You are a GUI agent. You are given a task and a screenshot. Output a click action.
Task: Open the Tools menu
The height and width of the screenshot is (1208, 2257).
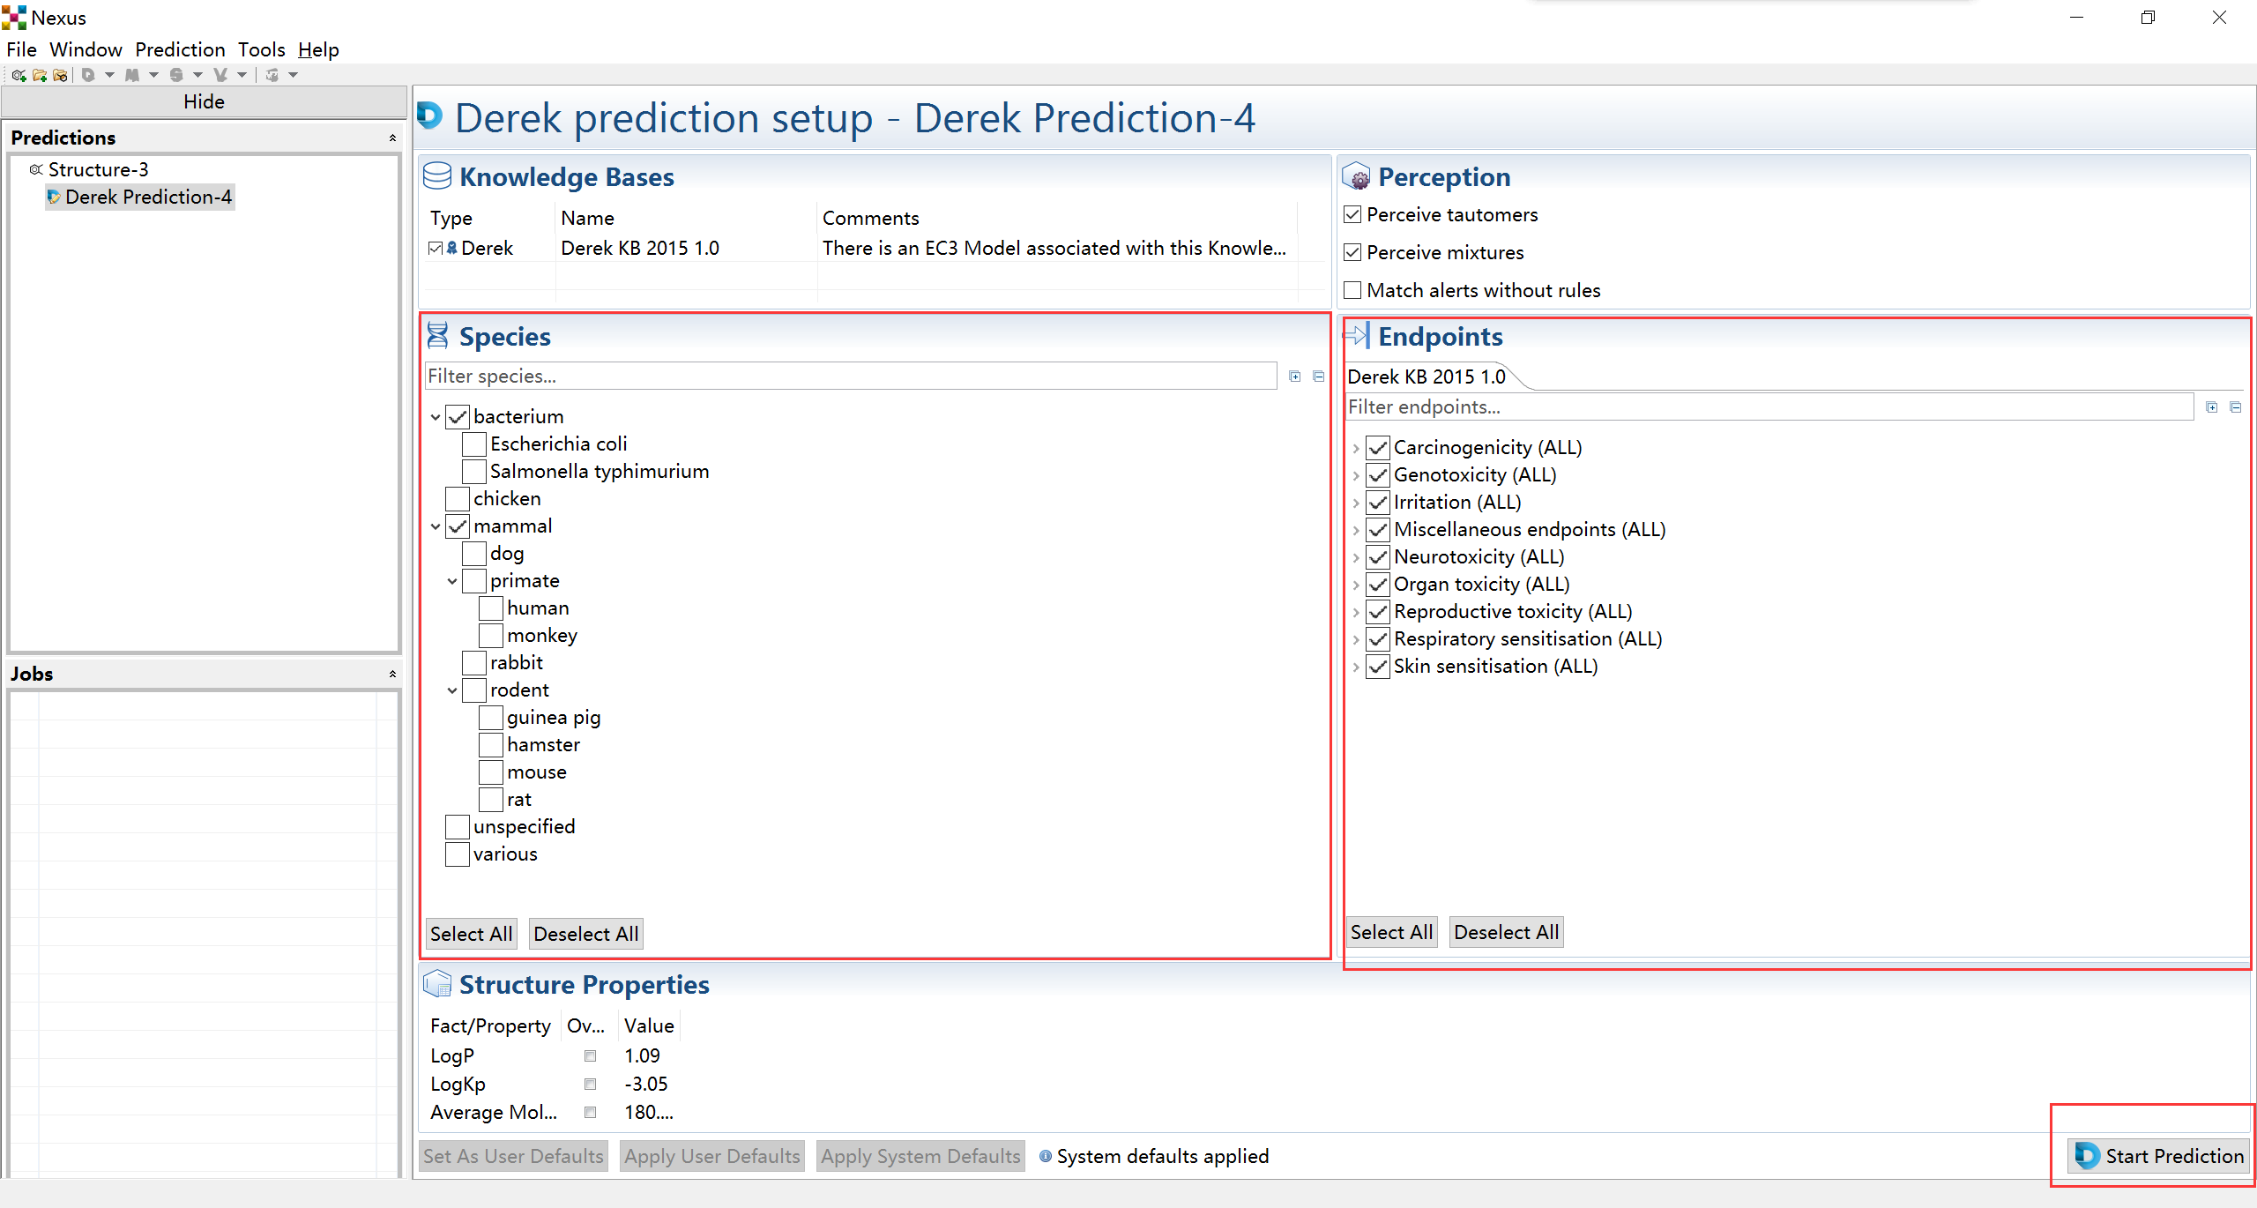[x=261, y=49]
